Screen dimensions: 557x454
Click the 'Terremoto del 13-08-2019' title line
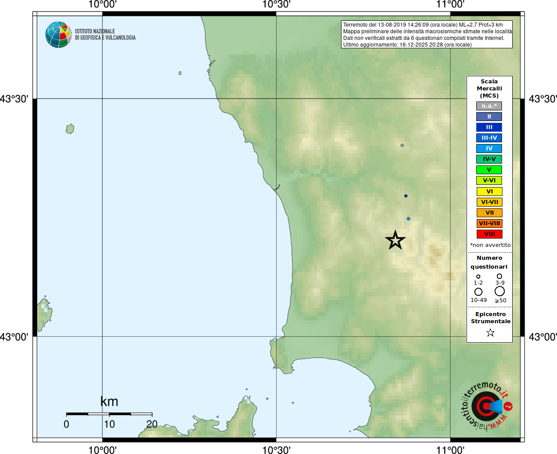pyautogui.click(x=423, y=25)
